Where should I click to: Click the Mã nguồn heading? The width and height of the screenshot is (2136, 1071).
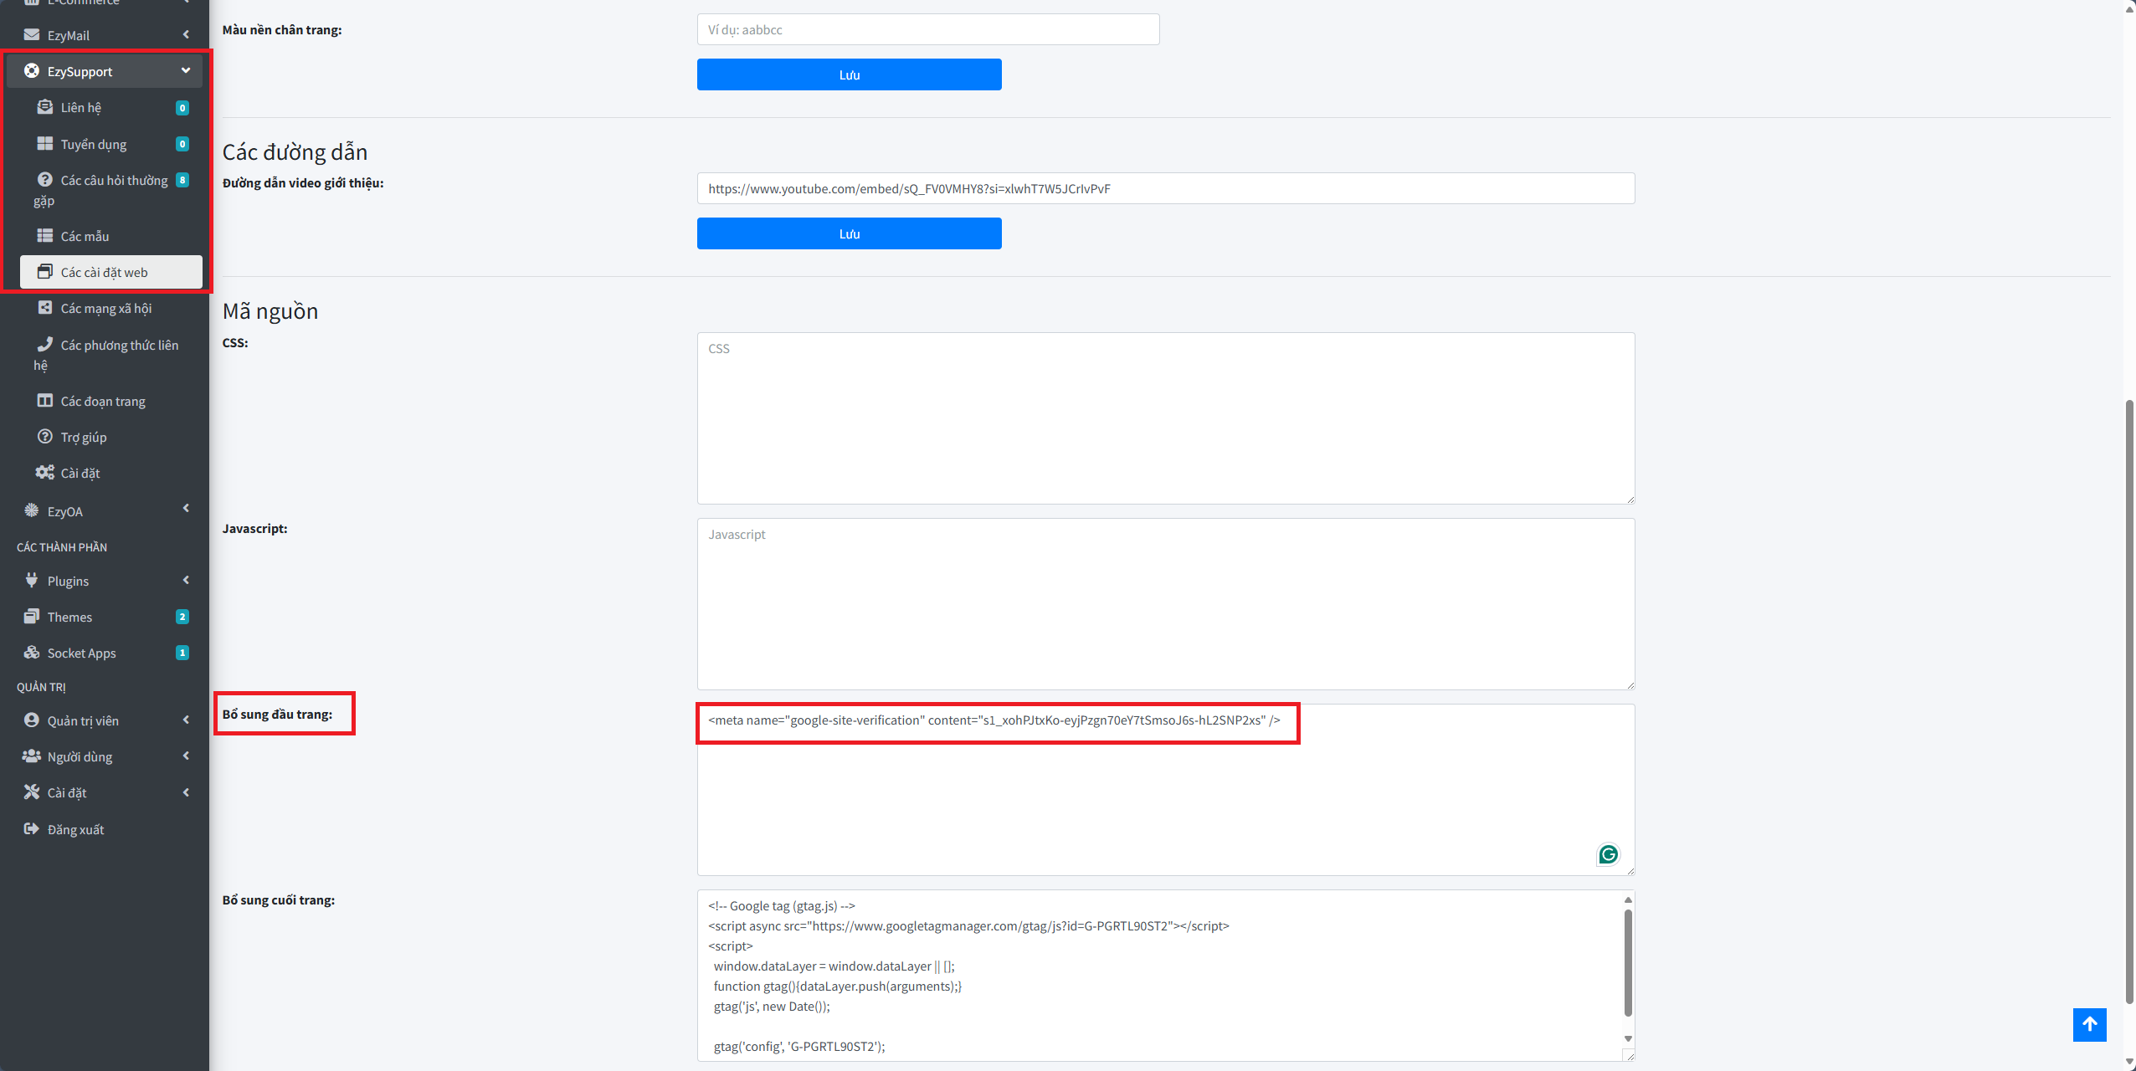[x=270, y=311]
